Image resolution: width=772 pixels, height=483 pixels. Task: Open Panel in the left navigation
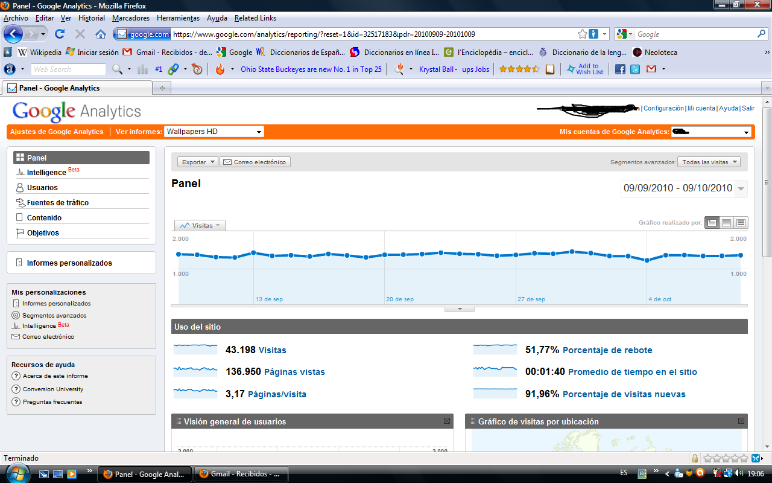point(81,158)
